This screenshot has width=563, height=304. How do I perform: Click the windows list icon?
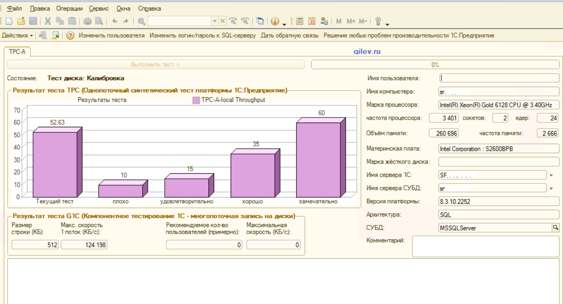pyautogui.click(x=260, y=21)
